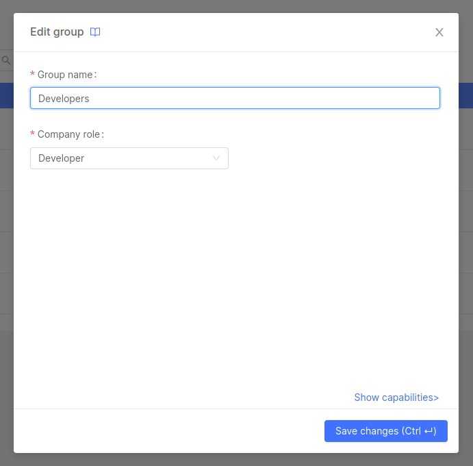Click the empty area of the dialog body
Image resolution: width=473 pixels, height=466 pixels.
236,274
